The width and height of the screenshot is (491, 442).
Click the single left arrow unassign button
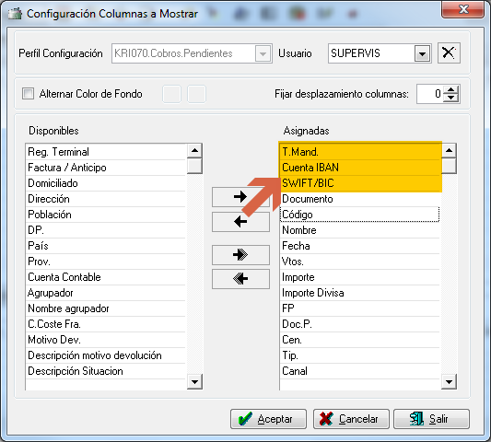(x=240, y=222)
